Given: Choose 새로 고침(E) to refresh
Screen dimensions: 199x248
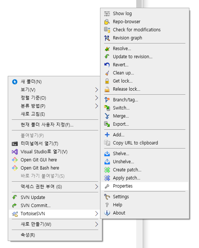Looking at the screenshot, I should point(55,114).
